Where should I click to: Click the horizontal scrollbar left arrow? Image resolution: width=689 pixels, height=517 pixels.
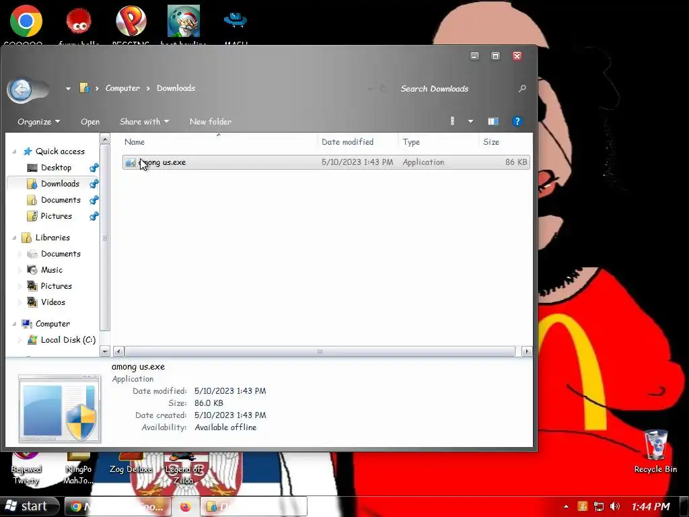tap(118, 351)
